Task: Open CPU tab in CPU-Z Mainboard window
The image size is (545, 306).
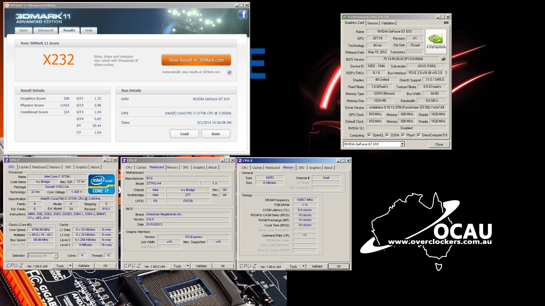Action: click(x=129, y=167)
